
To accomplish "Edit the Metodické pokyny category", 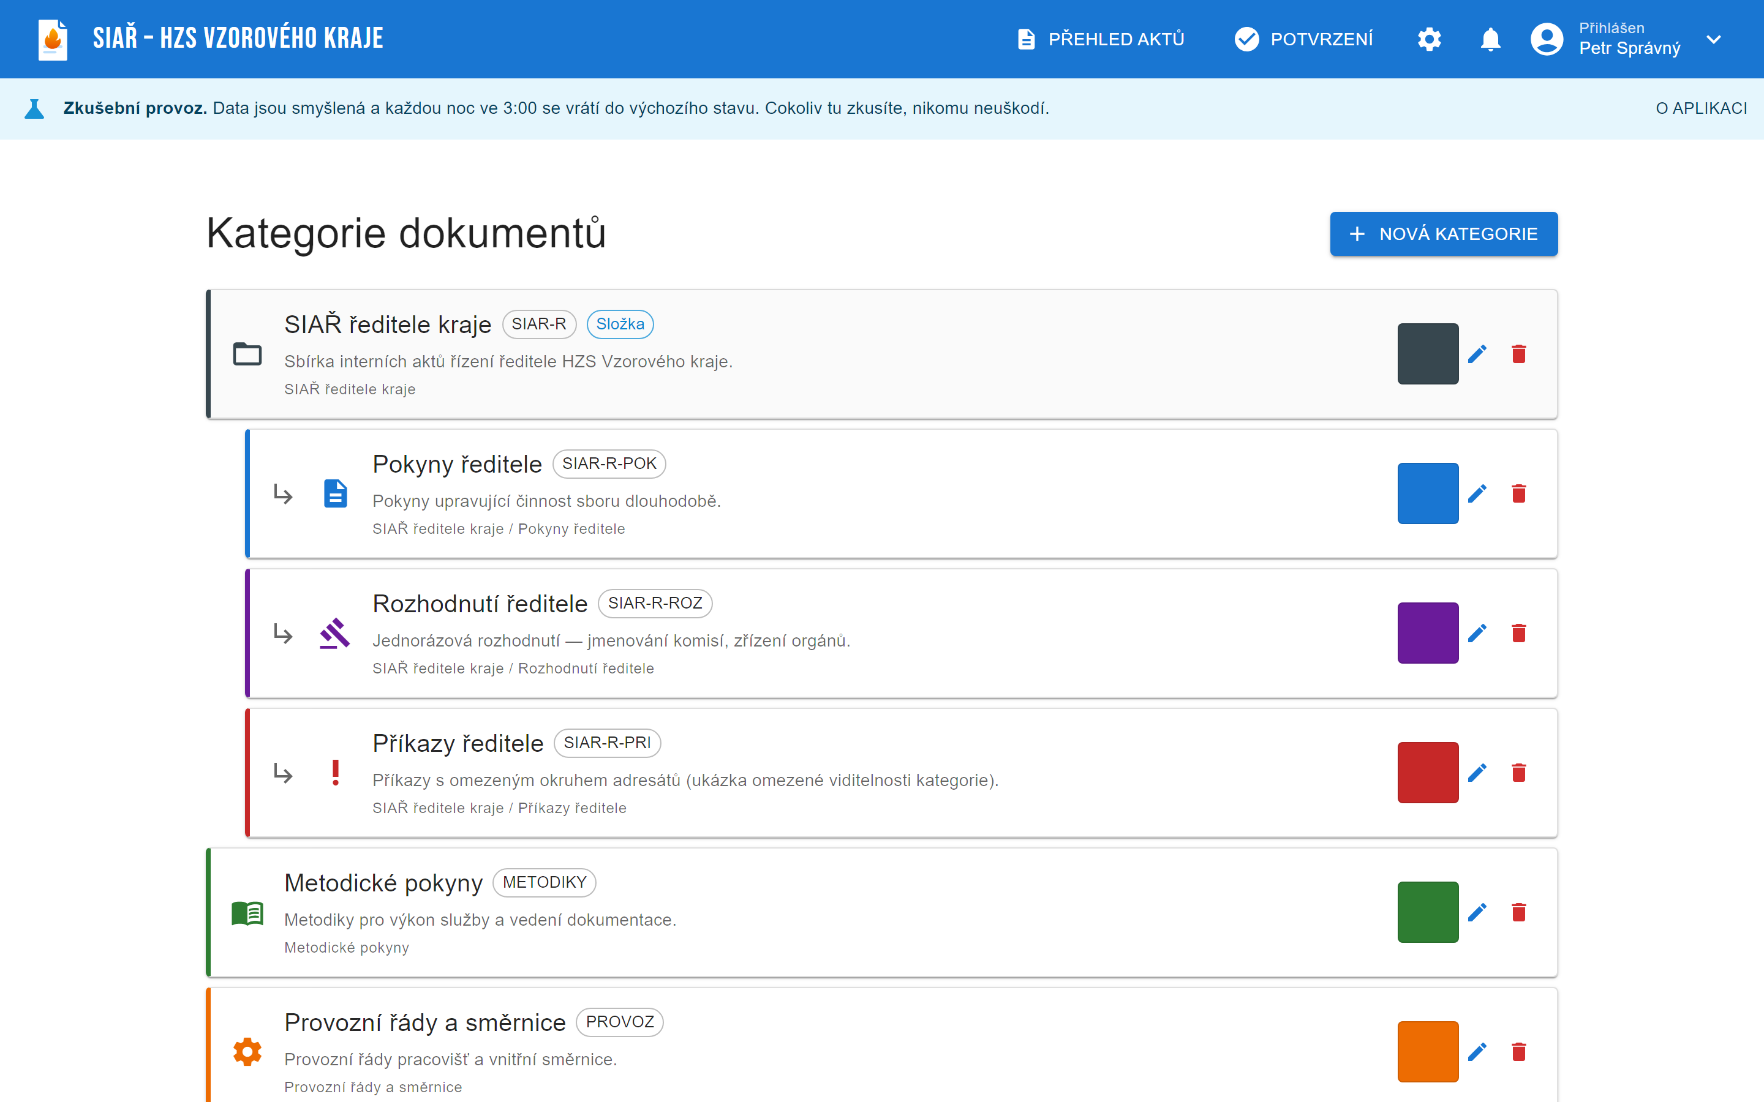I will [x=1477, y=912].
